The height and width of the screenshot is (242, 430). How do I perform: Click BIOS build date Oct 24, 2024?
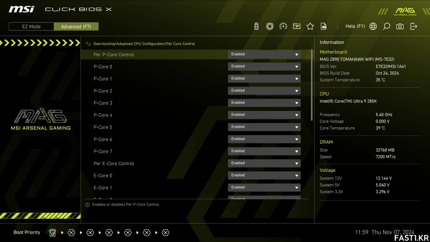(x=387, y=73)
